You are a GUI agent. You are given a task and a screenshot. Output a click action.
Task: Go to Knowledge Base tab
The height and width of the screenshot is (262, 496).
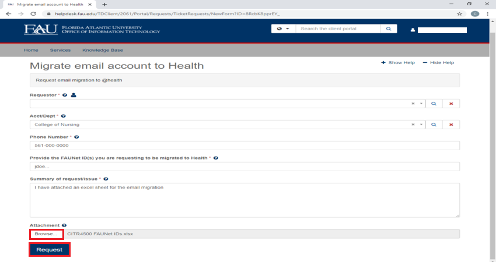tap(103, 50)
